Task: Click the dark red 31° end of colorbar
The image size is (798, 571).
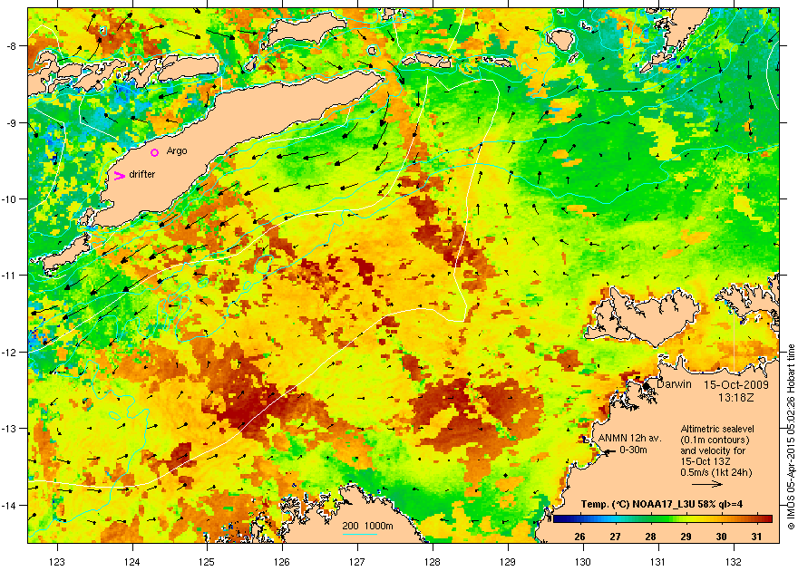Action: [766, 519]
